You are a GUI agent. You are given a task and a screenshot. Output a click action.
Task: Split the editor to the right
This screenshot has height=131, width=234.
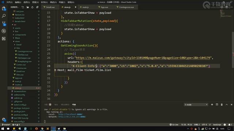pyautogui.click(x=227, y=7)
